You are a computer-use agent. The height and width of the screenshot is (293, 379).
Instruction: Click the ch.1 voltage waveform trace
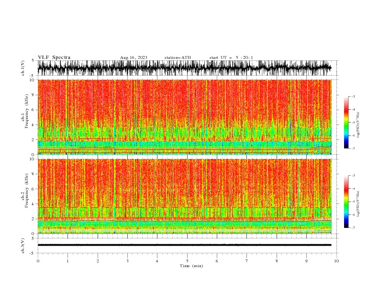[x=184, y=68]
